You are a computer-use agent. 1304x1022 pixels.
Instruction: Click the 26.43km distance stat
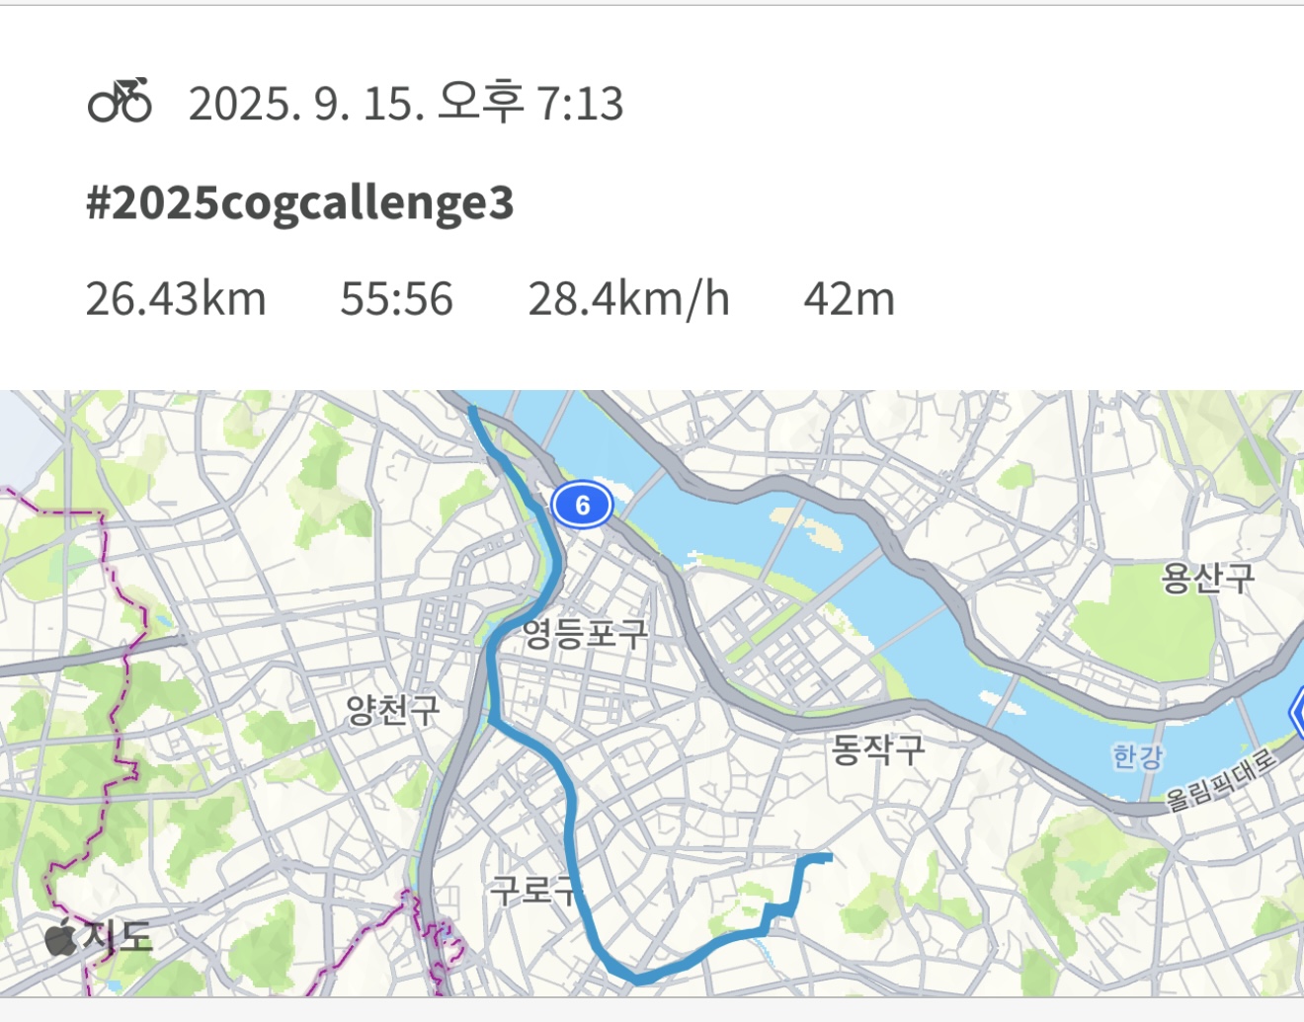(x=176, y=298)
